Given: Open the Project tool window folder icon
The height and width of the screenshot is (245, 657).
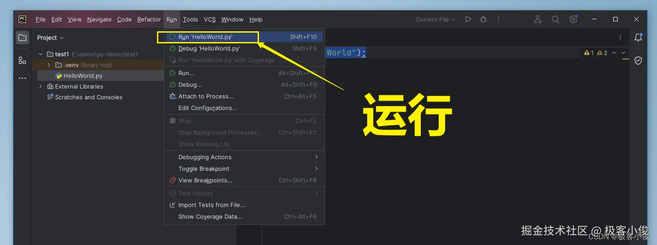Looking at the screenshot, I should point(22,38).
